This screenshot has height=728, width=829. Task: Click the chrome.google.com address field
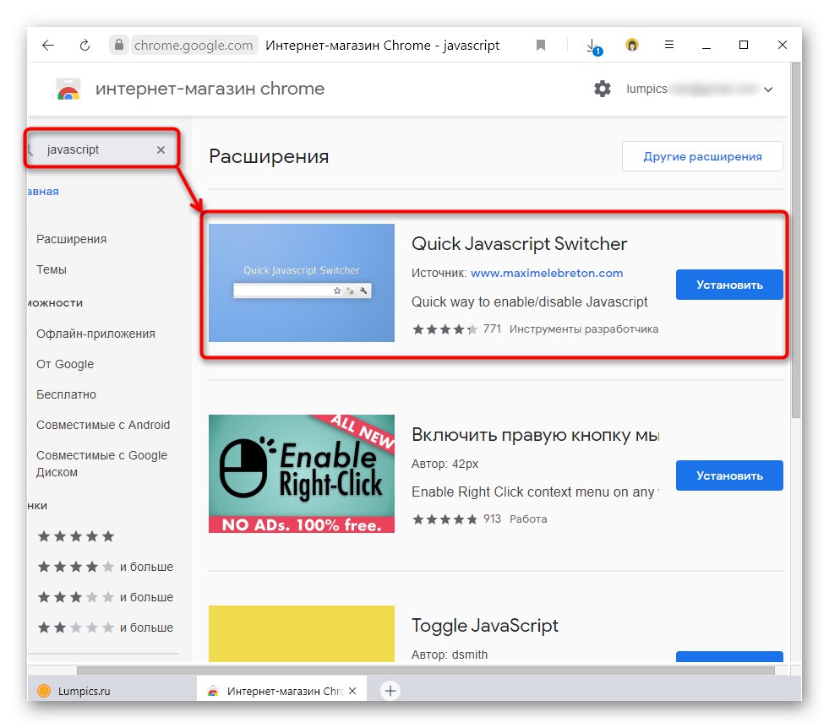coord(194,46)
